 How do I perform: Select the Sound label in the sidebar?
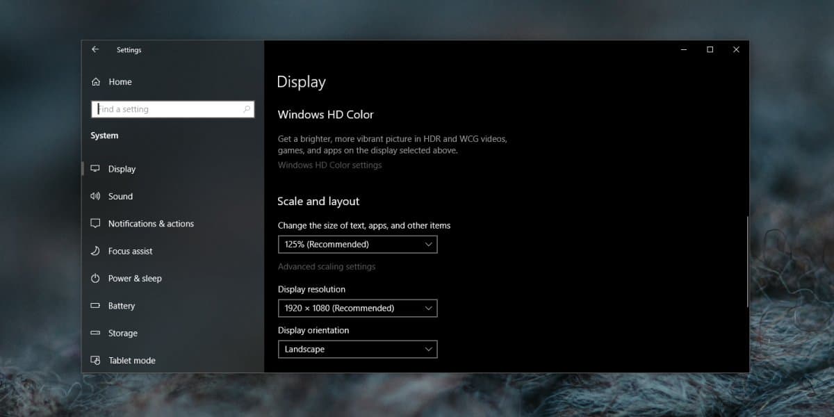120,197
